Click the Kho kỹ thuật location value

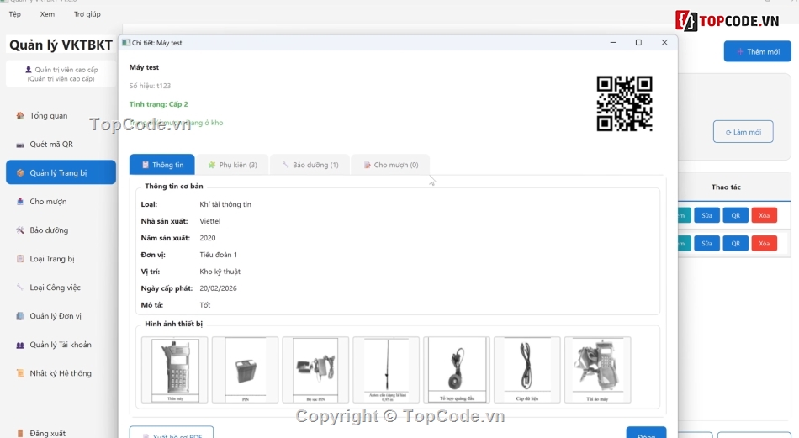(x=220, y=272)
